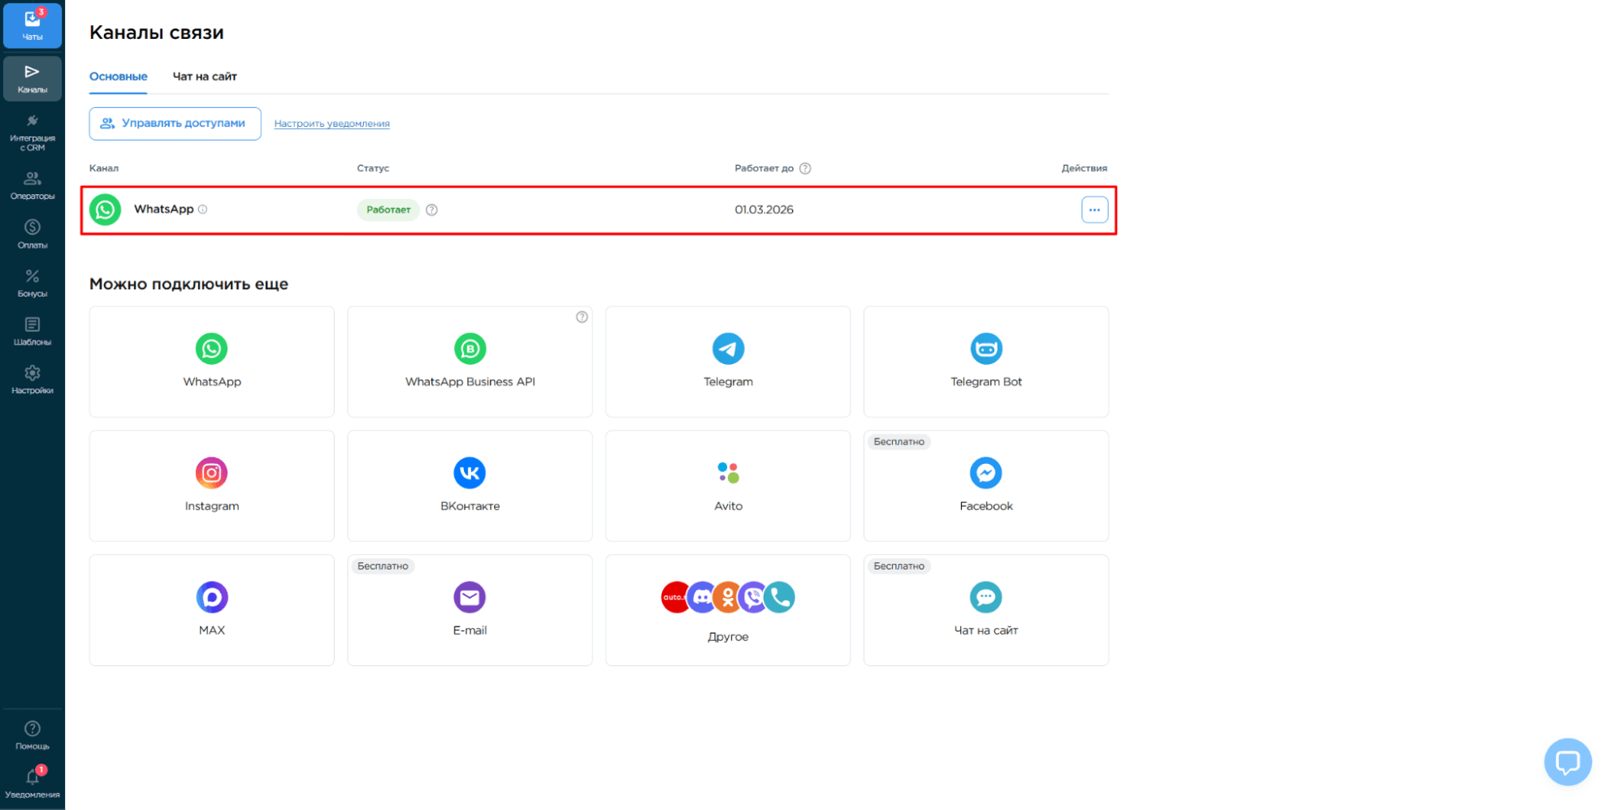The width and height of the screenshot is (1624, 810).
Task: Click the Статус column header
Action: (373, 168)
